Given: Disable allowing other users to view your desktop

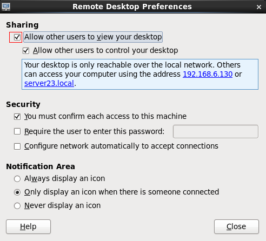Looking at the screenshot, I should pos(17,37).
